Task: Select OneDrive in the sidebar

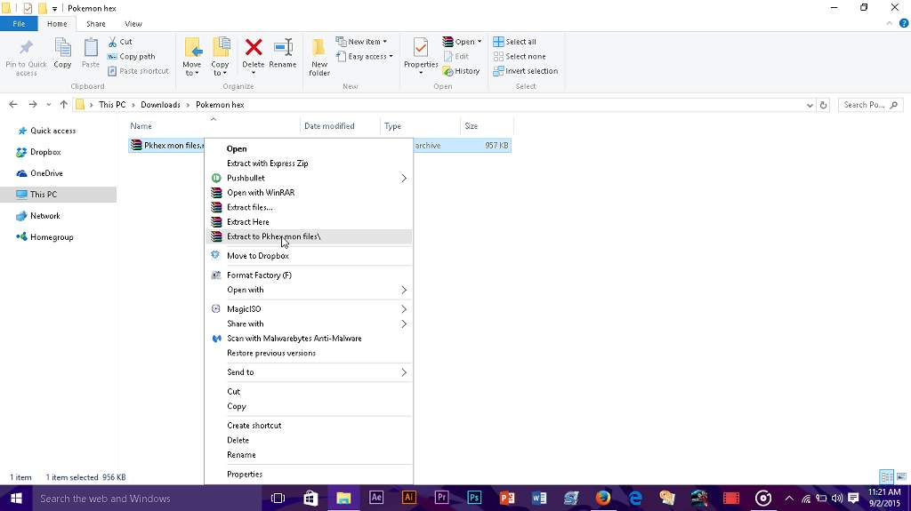Action: (46, 173)
